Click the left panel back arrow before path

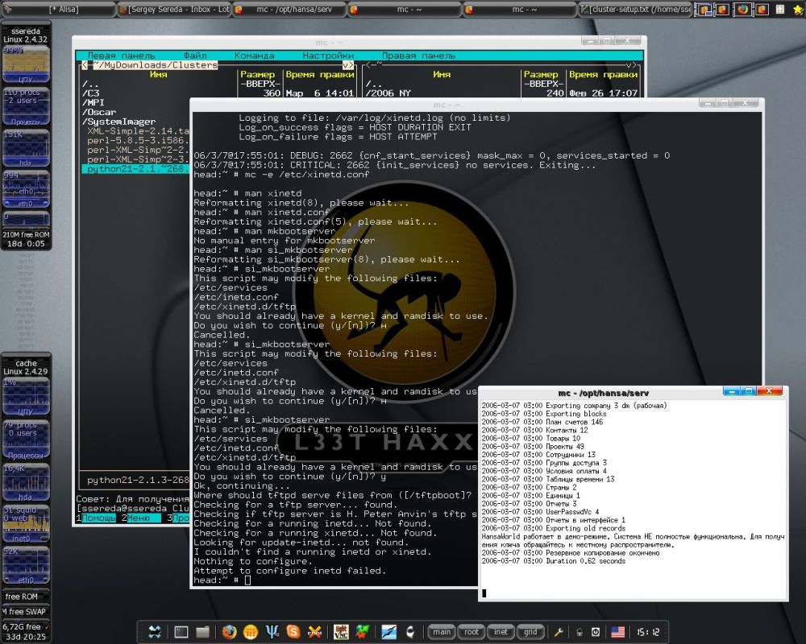click(x=85, y=65)
